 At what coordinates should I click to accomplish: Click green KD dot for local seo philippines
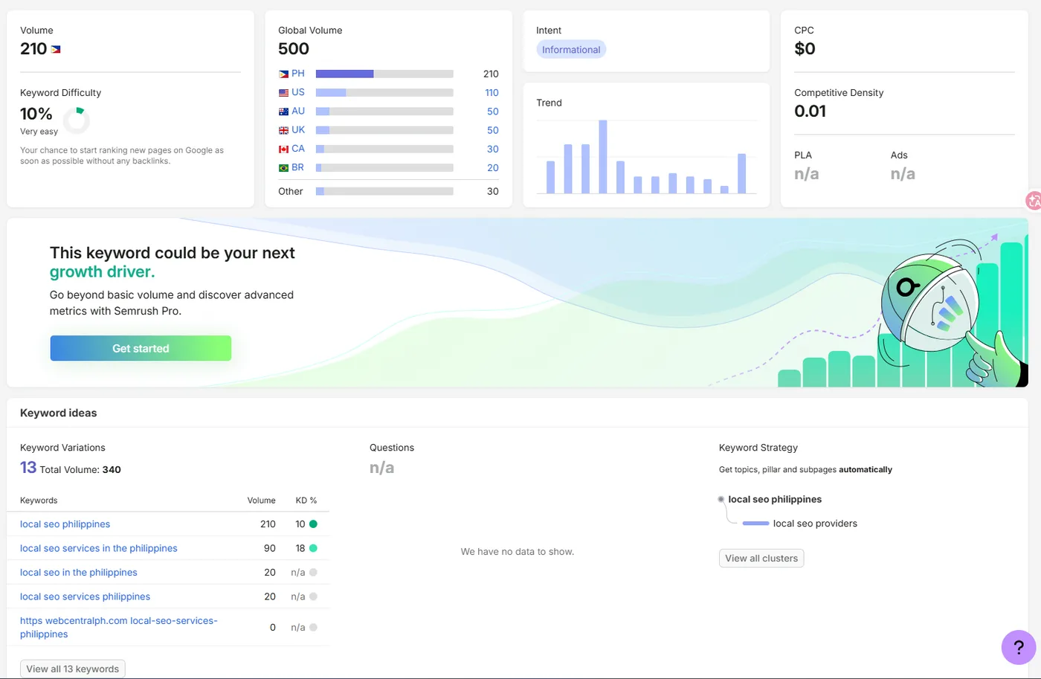[x=313, y=524]
